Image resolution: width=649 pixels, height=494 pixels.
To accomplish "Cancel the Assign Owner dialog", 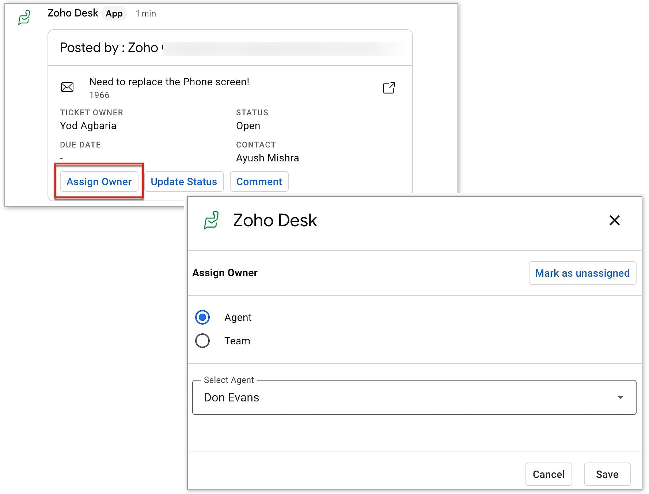I will tap(549, 474).
